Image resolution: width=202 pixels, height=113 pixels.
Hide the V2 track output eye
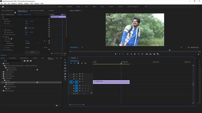point(82,79)
